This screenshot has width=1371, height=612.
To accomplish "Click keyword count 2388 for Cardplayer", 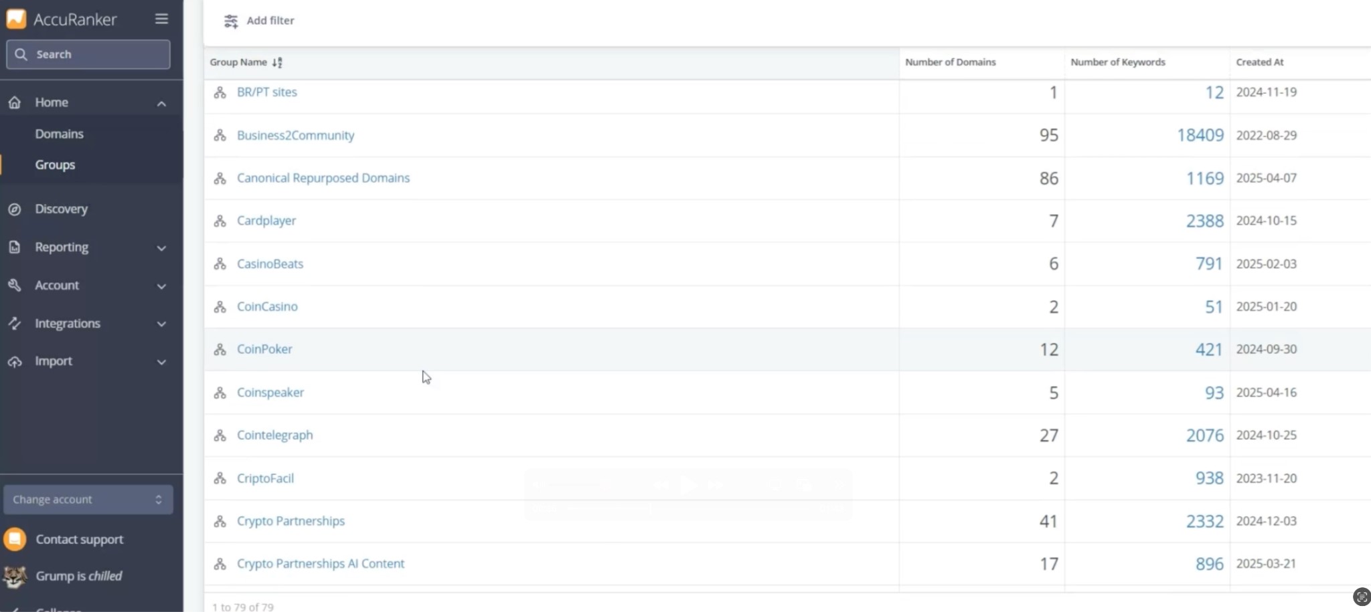I will (1204, 221).
